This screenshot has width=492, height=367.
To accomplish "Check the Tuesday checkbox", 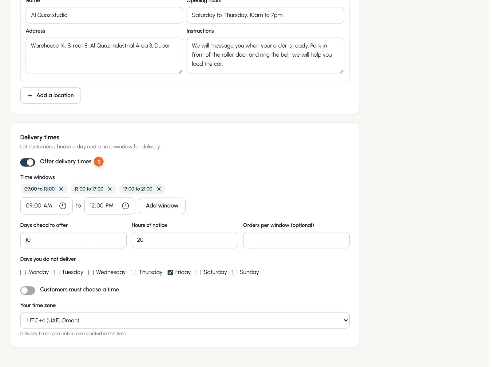I will coord(57,272).
